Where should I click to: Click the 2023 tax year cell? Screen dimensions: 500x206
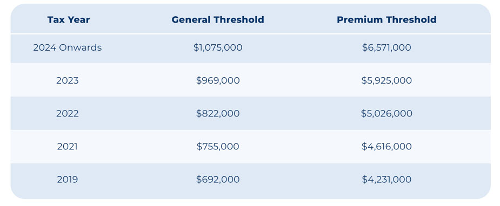[67, 81]
